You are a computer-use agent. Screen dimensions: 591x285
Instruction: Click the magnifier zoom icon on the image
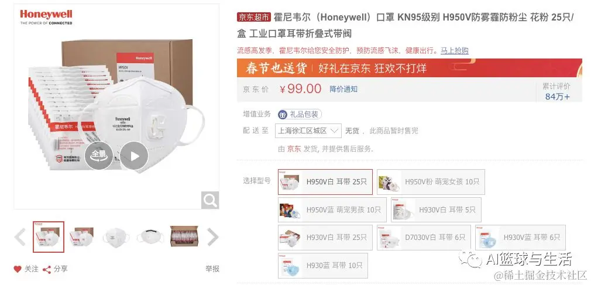[210, 200]
